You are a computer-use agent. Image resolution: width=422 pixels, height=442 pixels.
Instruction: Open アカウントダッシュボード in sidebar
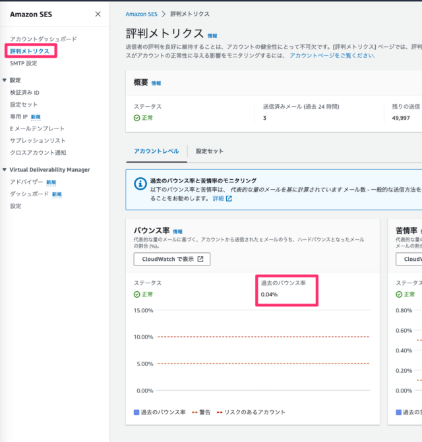pos(44,39)
